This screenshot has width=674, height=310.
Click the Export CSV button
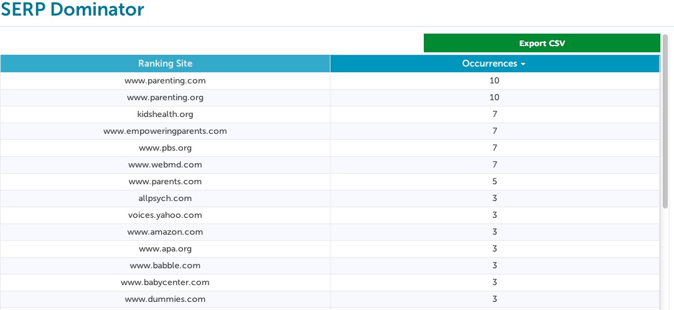(541, 43)
